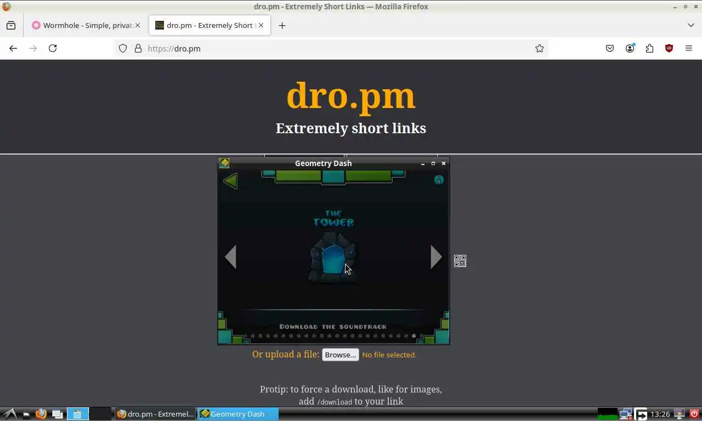The image size is (702, 421).
Task: Open Firefox application hamburger menu
Action: pos(689,48)
